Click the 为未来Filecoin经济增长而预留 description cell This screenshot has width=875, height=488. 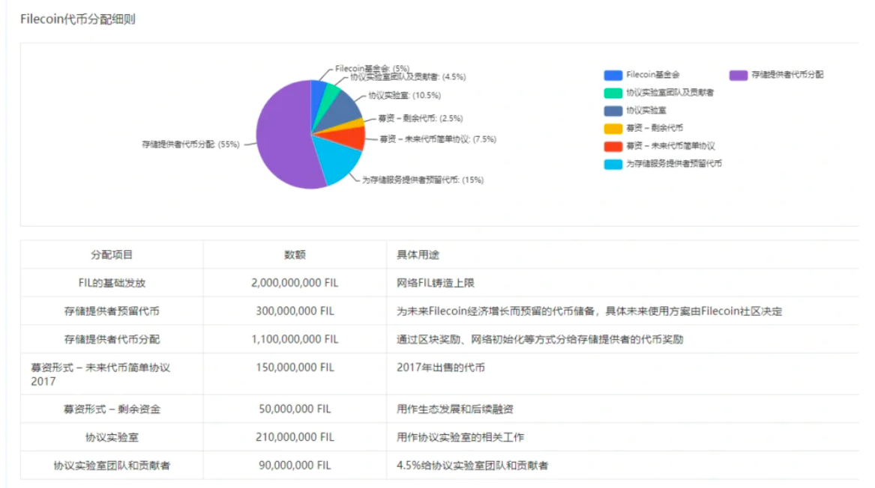click(589, 311)
